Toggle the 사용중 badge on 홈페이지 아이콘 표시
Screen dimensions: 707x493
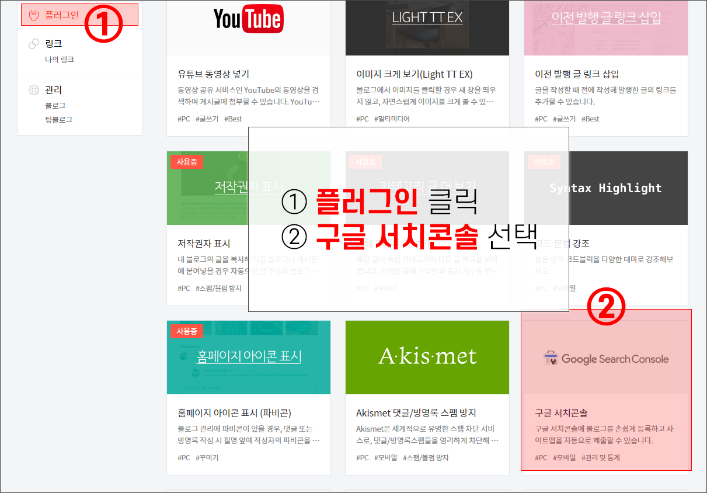point(186,331)
